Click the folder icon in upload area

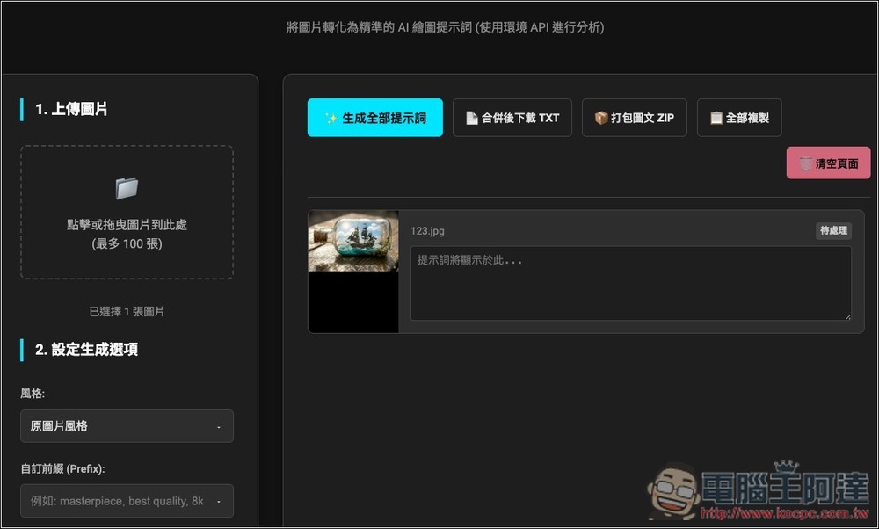pos(127,188)
